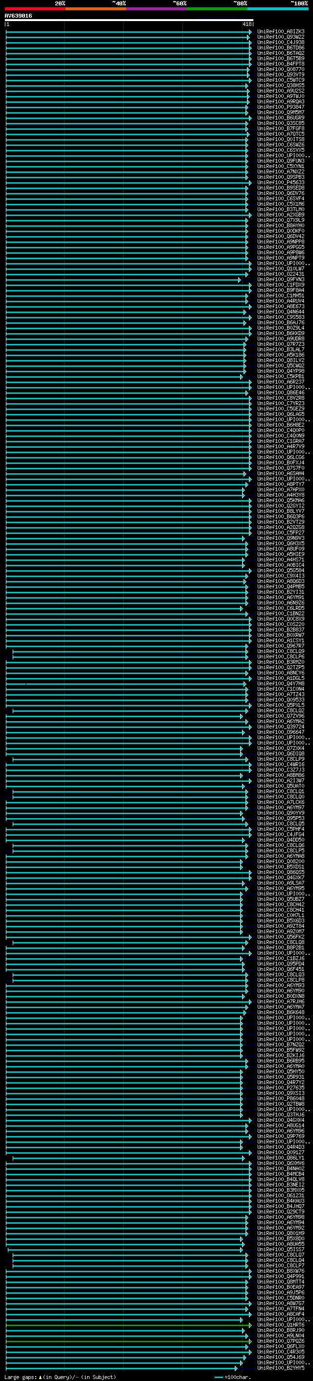This screenshot has height=1381, width=313.
Task: Select the UniRef100_Q6FLX0 label
Action: pyautogui.click(x=281, y=1347)
